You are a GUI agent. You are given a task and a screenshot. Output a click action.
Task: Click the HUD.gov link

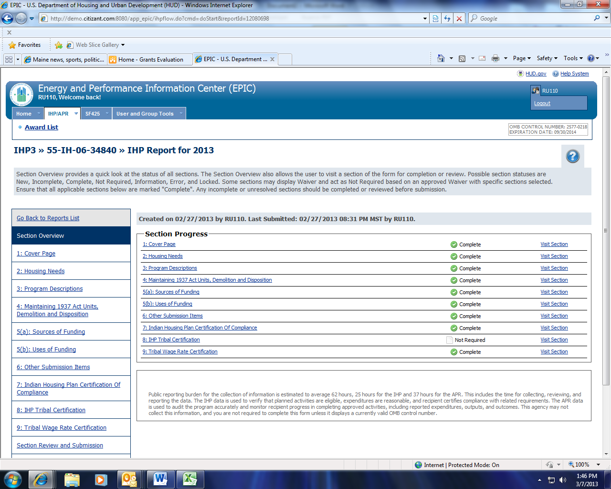pyautogui.click(x=536, y=74)
